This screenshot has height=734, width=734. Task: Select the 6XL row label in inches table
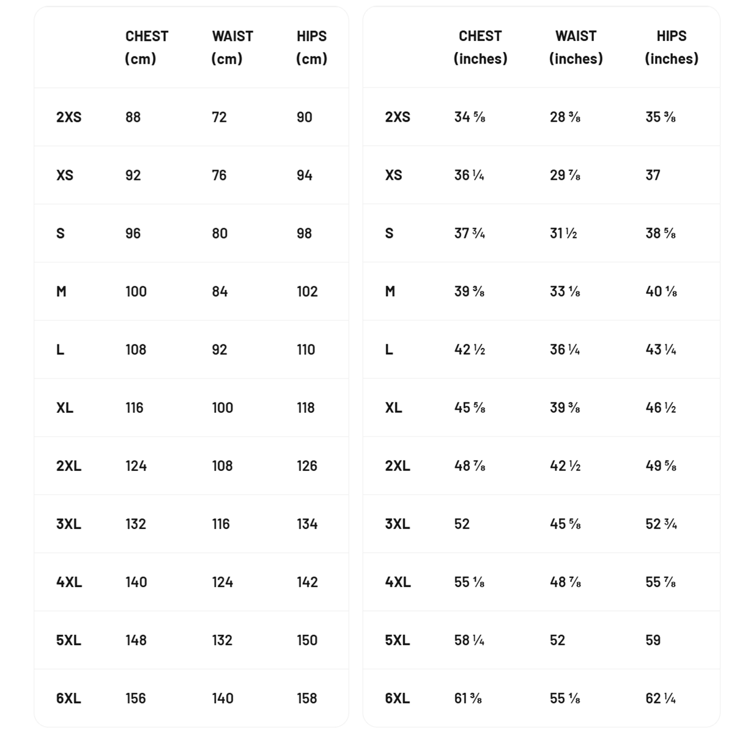click(x=398, y=698)
